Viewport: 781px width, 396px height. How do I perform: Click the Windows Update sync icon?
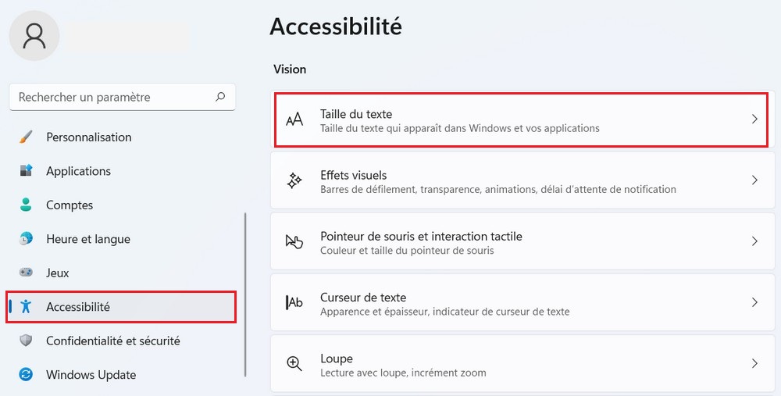click(26, 375)
